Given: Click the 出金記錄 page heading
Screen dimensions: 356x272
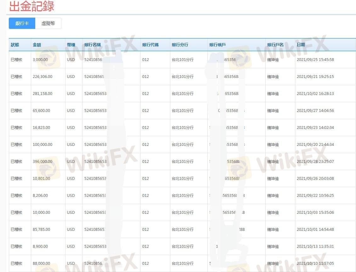Looking at the screenshot, I should pyautogui.click(x=31, y=6).
